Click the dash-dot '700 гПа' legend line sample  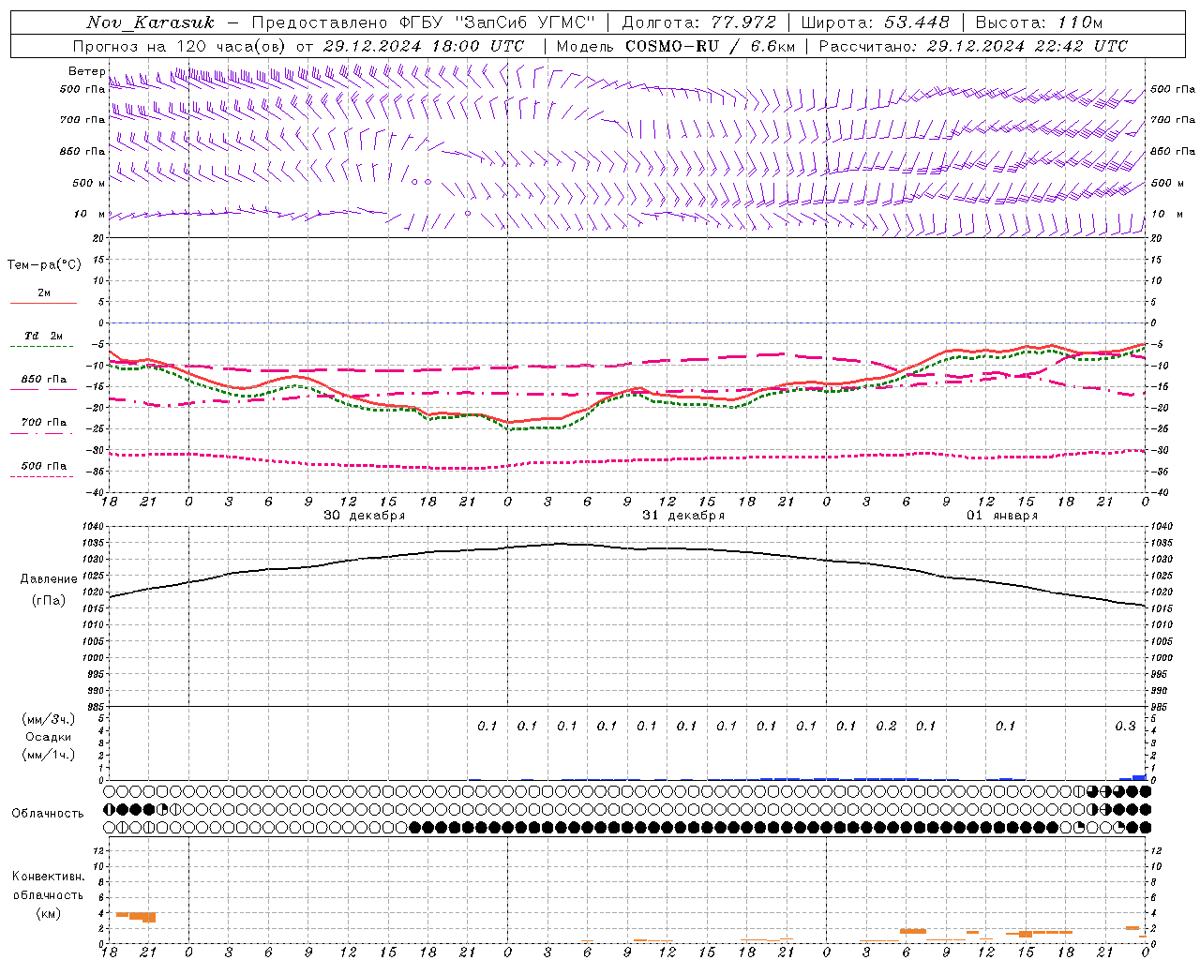click(x=43, y=433)
